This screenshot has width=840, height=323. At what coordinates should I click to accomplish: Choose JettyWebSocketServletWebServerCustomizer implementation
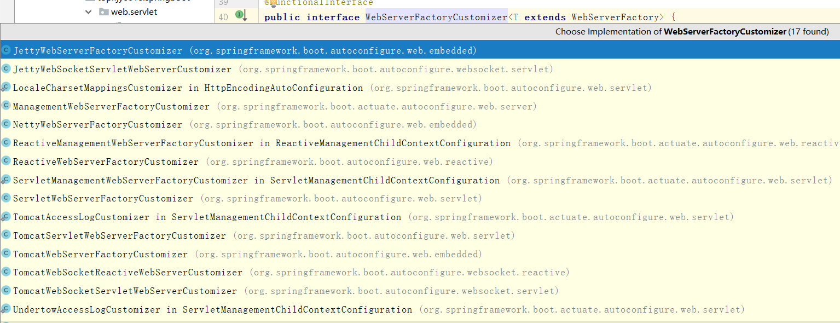(x=122, y=70)
